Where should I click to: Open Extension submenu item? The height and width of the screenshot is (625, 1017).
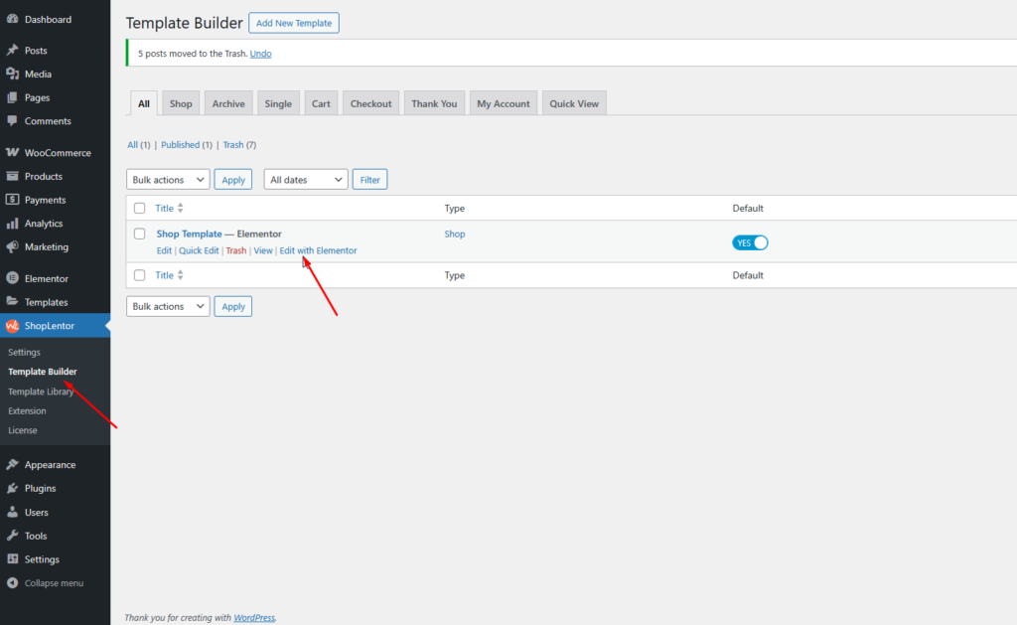coord(27,410)
